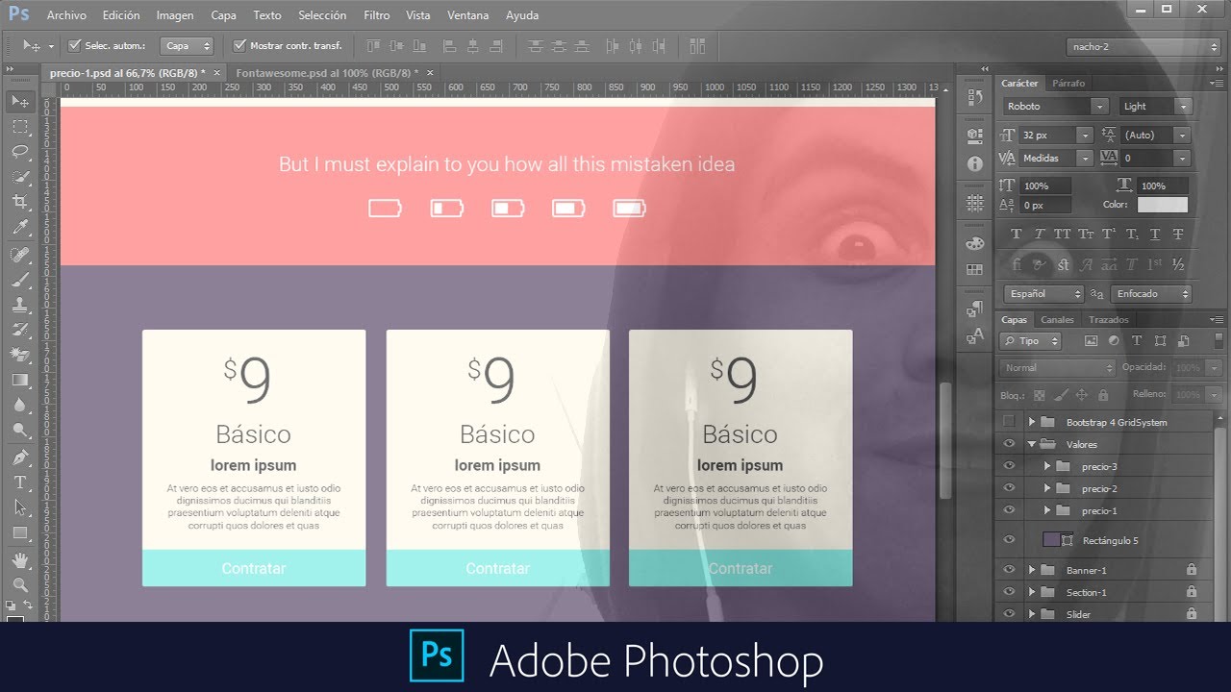This screenshot has height=692, width=1231.
Task: Open the Swatches panel icon
Action: pos(974,270)
